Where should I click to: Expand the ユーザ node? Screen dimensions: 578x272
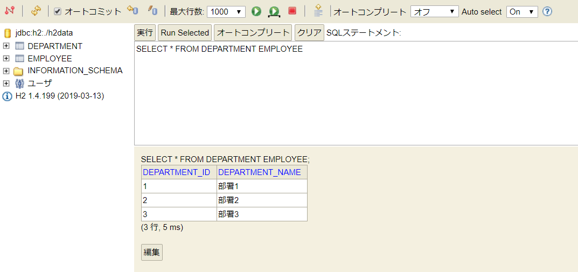[x=6, y=83]
